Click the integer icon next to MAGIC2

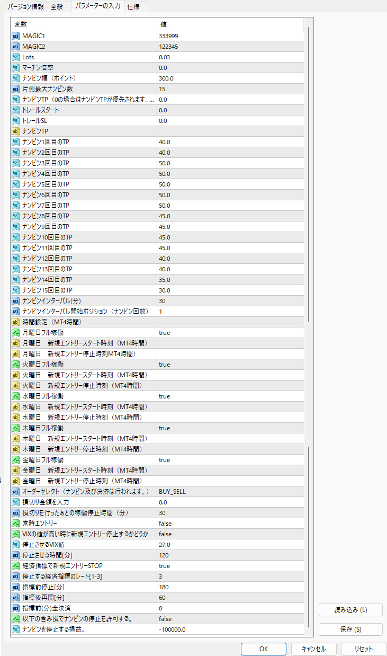pyautogui.click(x=15, y=47)
